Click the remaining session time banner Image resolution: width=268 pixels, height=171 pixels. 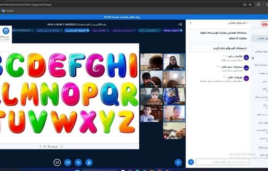(x=122, y=17)
